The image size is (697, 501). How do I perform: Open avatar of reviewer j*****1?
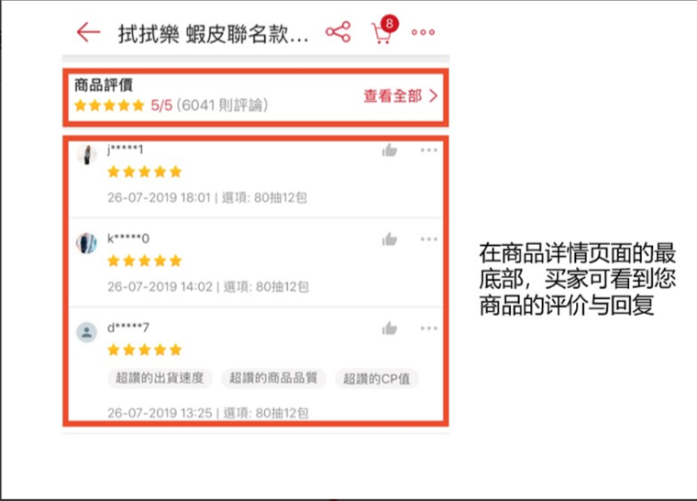(x=87, y=155)
